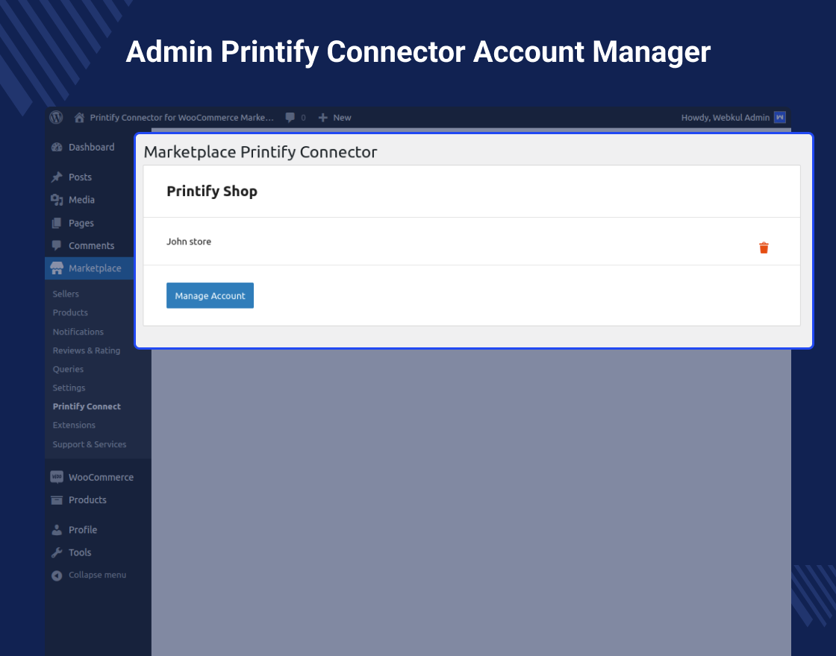Screen dimensions: 836x656
Task: Delete John store using the trash icon
Action: [764, 247]
